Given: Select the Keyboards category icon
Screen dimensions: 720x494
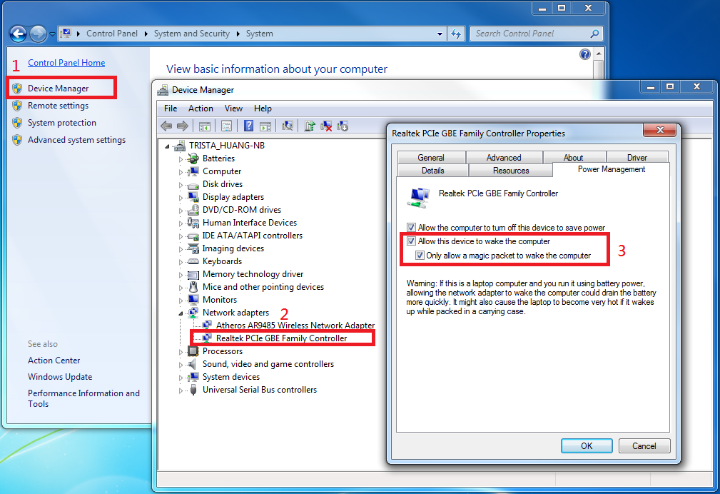Looking at the screenshot, I should point(193,261).
